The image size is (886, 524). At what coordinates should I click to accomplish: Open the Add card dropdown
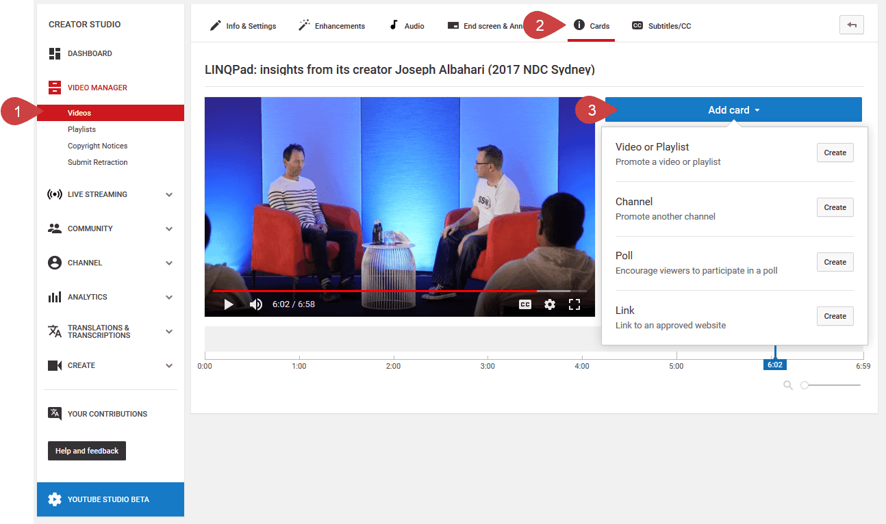(x=733, y=110)
